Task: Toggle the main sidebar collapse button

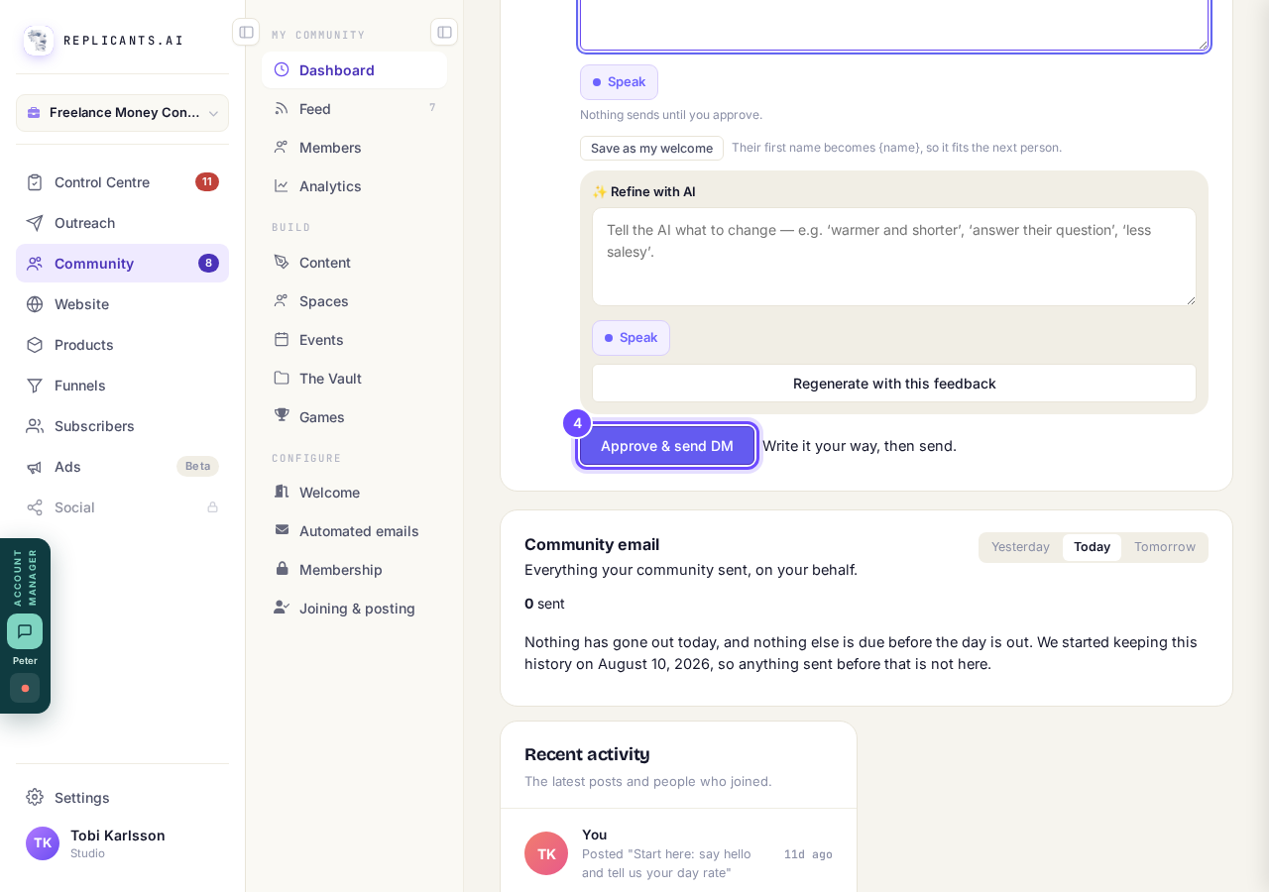Action: 246,32
